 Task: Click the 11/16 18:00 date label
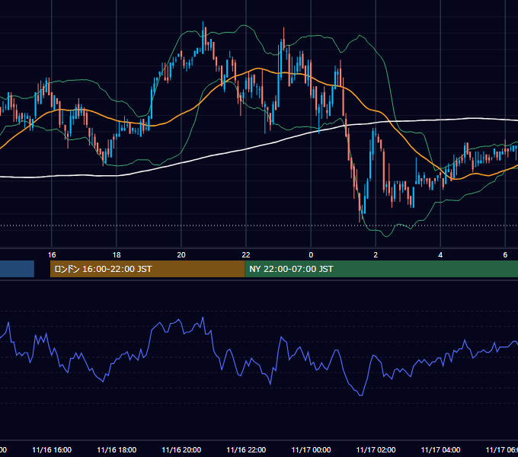(x=117, y=450)
